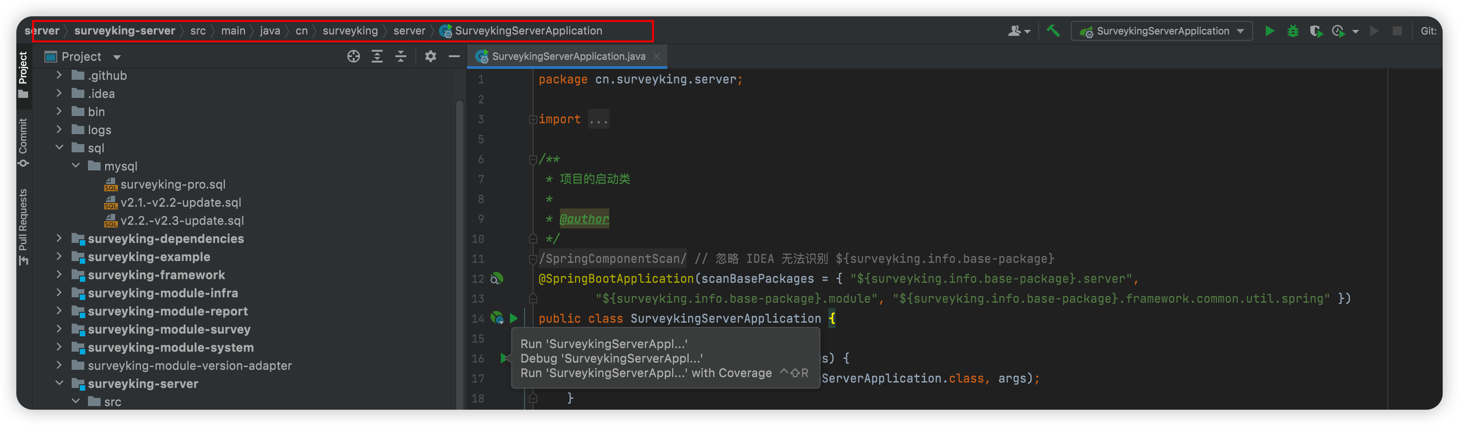Click Spring gutter icon on line 12
This screenshot has width=1459, height=426.
click(497, 279)
